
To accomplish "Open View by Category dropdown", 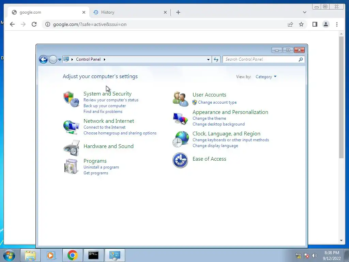I will coord(266,77).
